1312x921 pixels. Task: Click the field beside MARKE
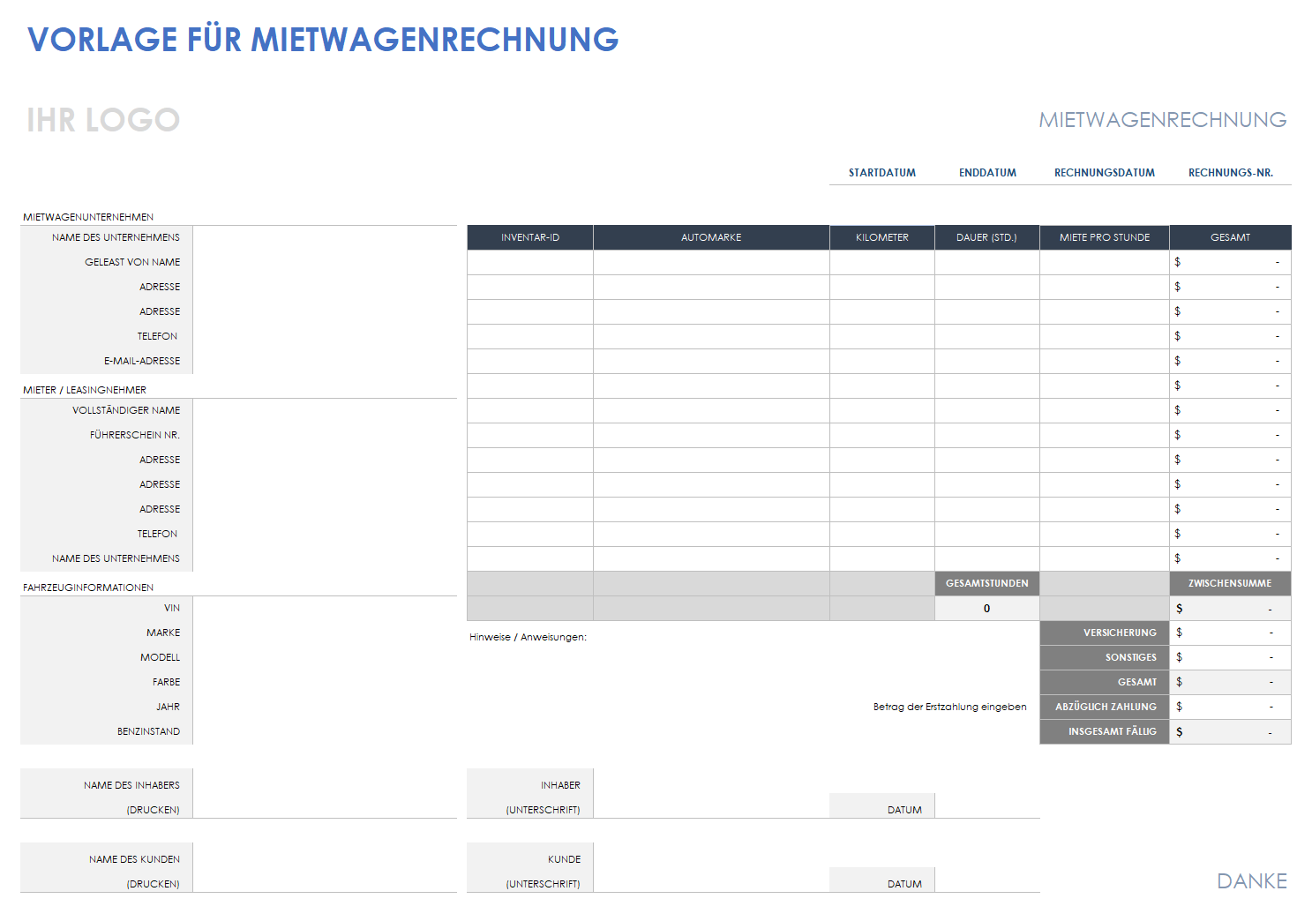[325, 633]
